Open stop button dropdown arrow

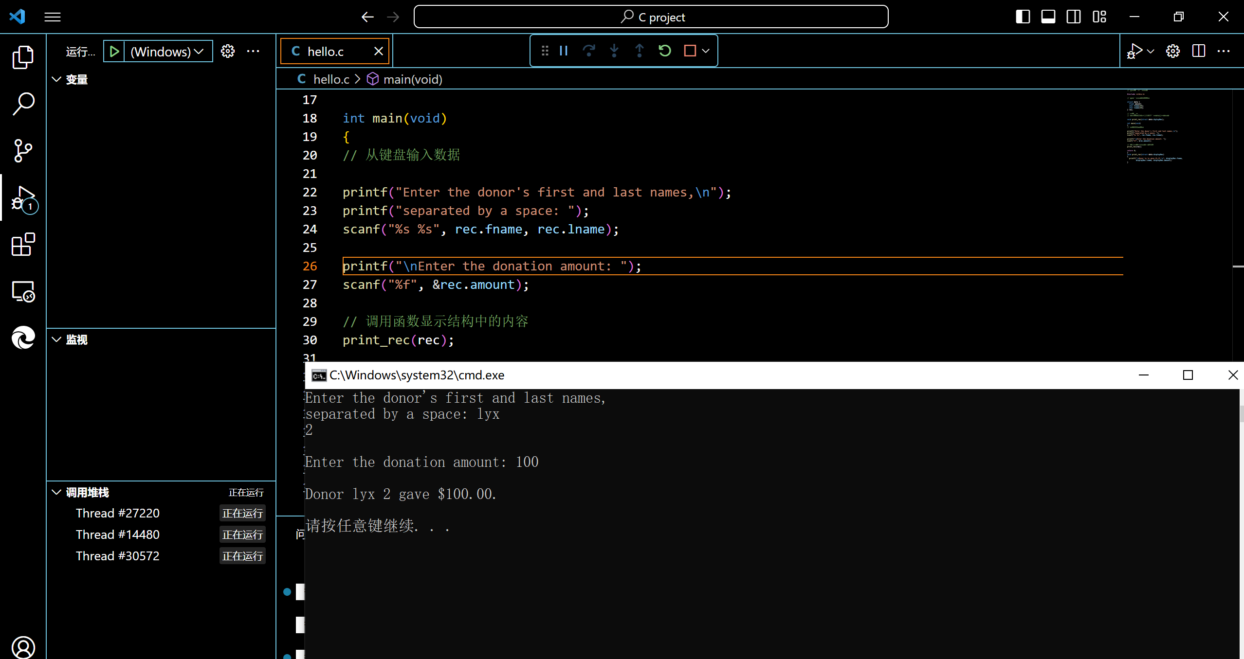pyautogui.click(x=706, y=51)
